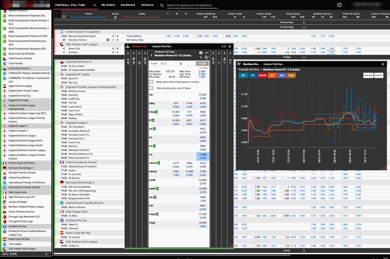This screenshot has width=390, height=259.
Task: Expand the Early section at the bottom
Action: click(304, 250)
